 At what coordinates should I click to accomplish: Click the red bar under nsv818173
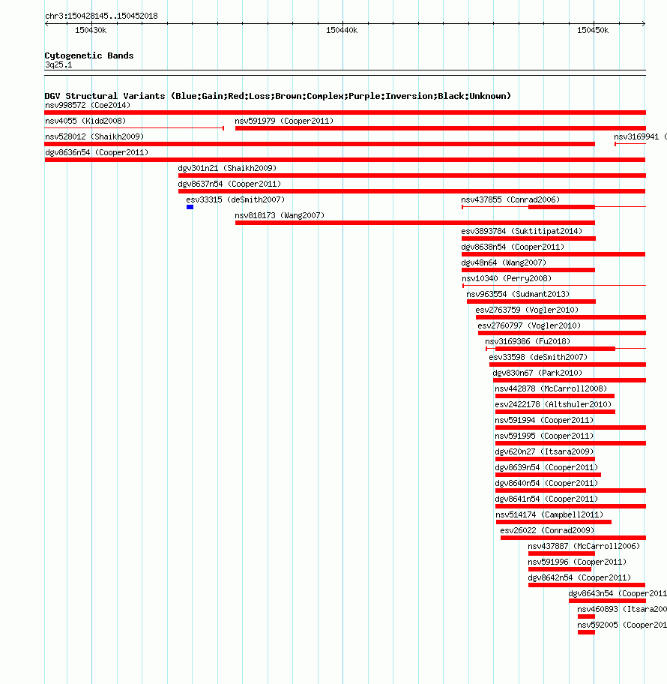pos(415,223)
